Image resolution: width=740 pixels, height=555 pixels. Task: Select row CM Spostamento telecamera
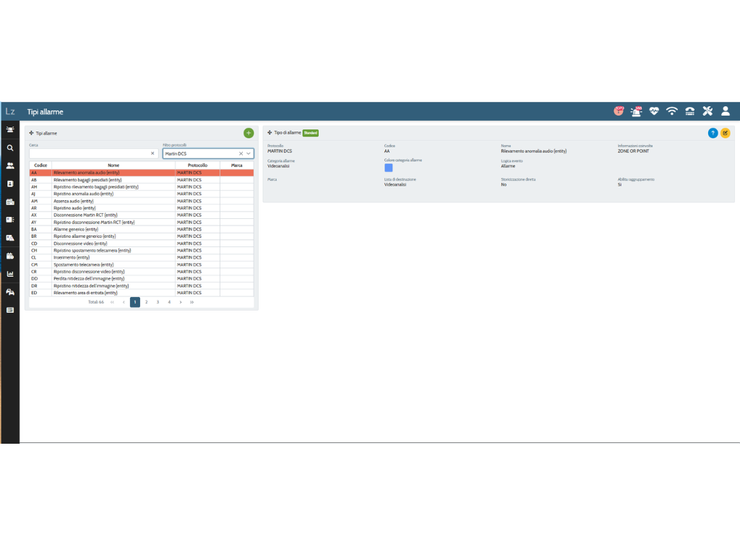[x=142, y=264]
